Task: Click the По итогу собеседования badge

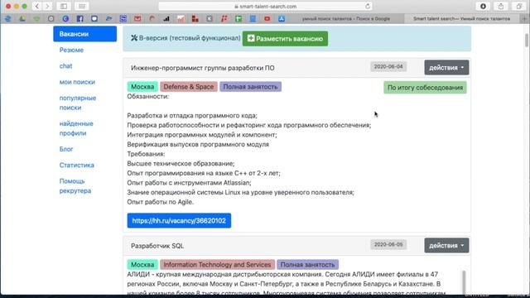Action: pos(425,88)
